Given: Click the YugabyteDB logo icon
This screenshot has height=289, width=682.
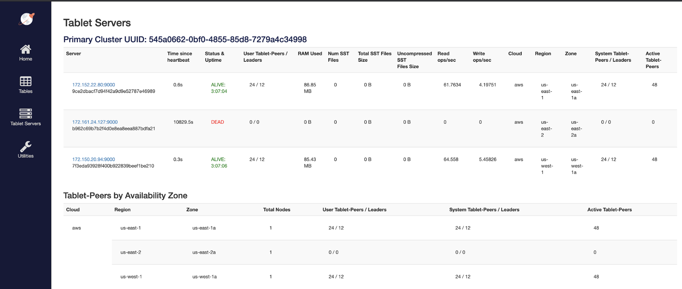Looking at the screenshot, I should pyautogui.click(x=27, y=19).
